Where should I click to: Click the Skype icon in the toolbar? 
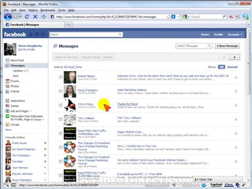pyautogui.click(x=245, y=16)
